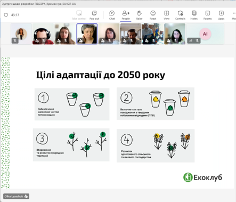
Task: Open the More options ellipsis menu
Action: [234, 15]
